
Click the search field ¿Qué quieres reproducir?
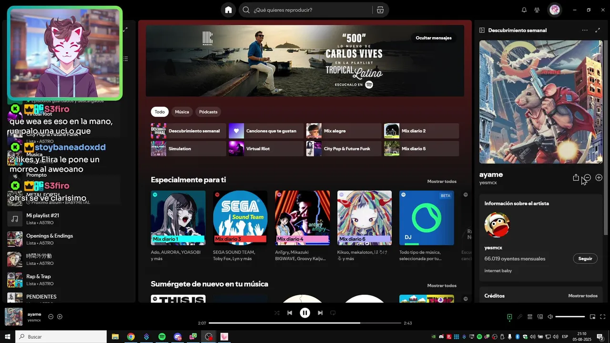coord(305,10)
